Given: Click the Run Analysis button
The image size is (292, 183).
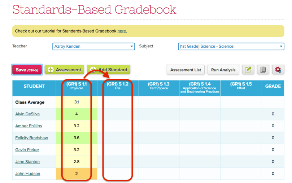Looking at the screenshot, I should click(223, 70).
